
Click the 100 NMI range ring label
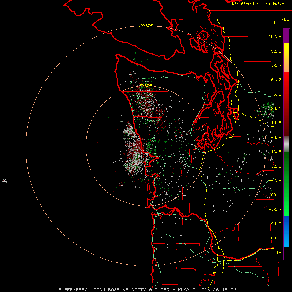point(146,26)
